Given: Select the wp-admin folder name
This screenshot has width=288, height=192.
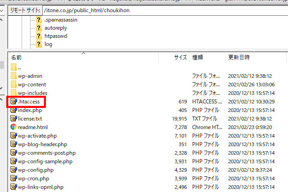Looking at the screenshot, I should point(30,76).
